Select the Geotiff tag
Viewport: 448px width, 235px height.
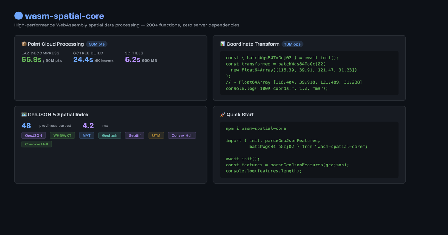coord(135,135)
